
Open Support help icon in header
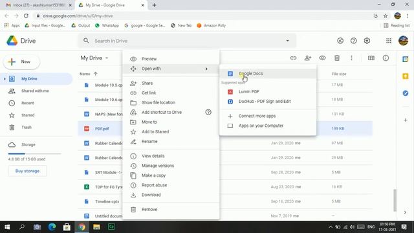coord(354,41)
